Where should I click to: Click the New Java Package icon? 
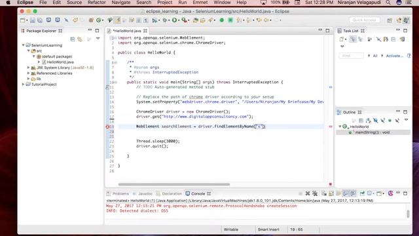tap(91, 20)
